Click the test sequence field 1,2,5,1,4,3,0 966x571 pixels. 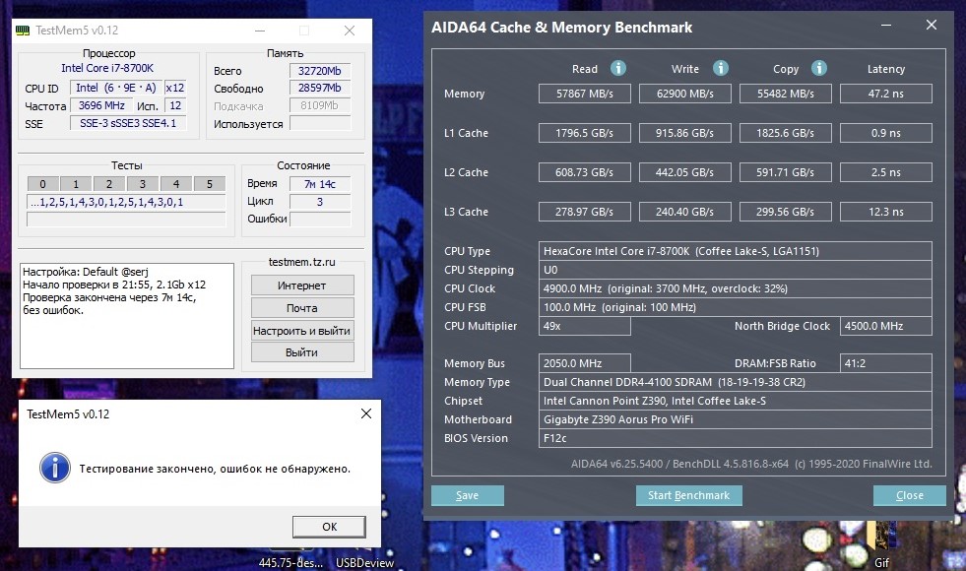[x=126, y=202]
